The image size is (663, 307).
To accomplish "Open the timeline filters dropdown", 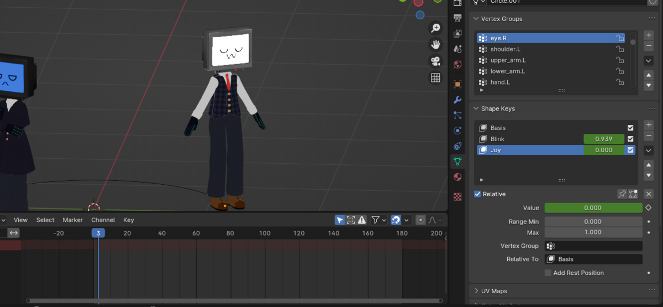I will pyautogui.click(x=378, y=220).
